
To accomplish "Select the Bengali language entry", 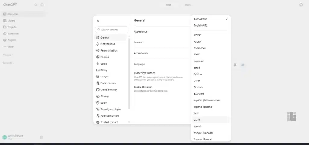I will [x=210, y=55].
